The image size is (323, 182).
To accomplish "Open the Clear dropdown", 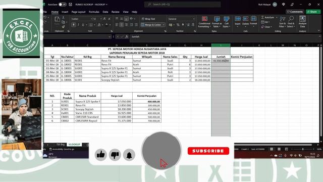I will point(266,27).
